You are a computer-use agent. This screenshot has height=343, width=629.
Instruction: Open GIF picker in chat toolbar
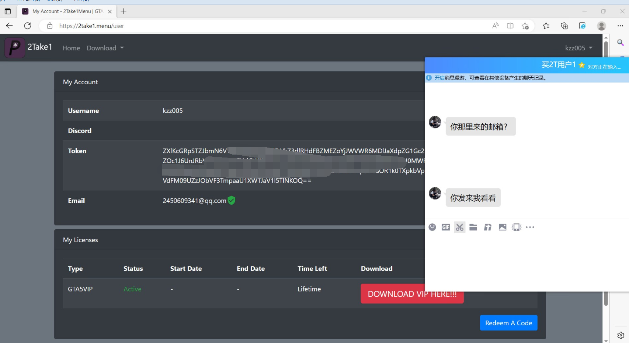(x=446, y=227)
